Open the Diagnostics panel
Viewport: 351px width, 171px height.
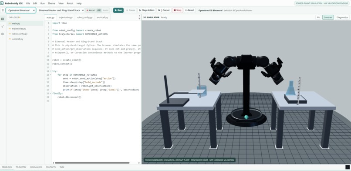(x=342, y=17)
